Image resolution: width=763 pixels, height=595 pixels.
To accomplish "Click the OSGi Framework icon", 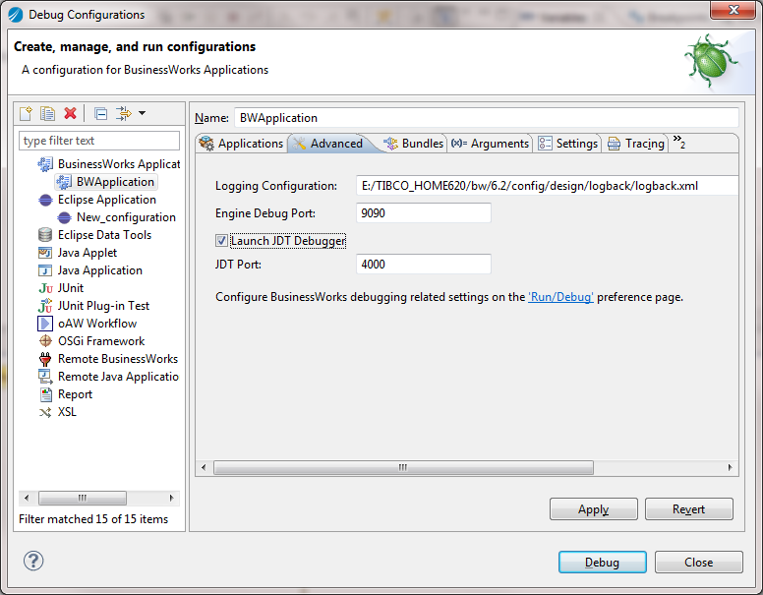I will click(45, 341).
